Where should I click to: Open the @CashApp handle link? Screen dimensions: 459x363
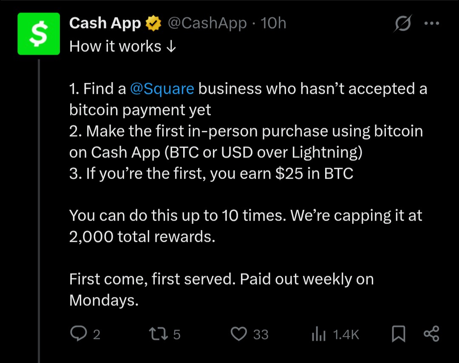207,23
